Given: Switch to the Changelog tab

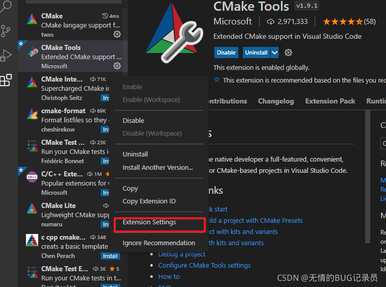Looking at the screenshot, I should pyautogui.click(x=275, y=101).
